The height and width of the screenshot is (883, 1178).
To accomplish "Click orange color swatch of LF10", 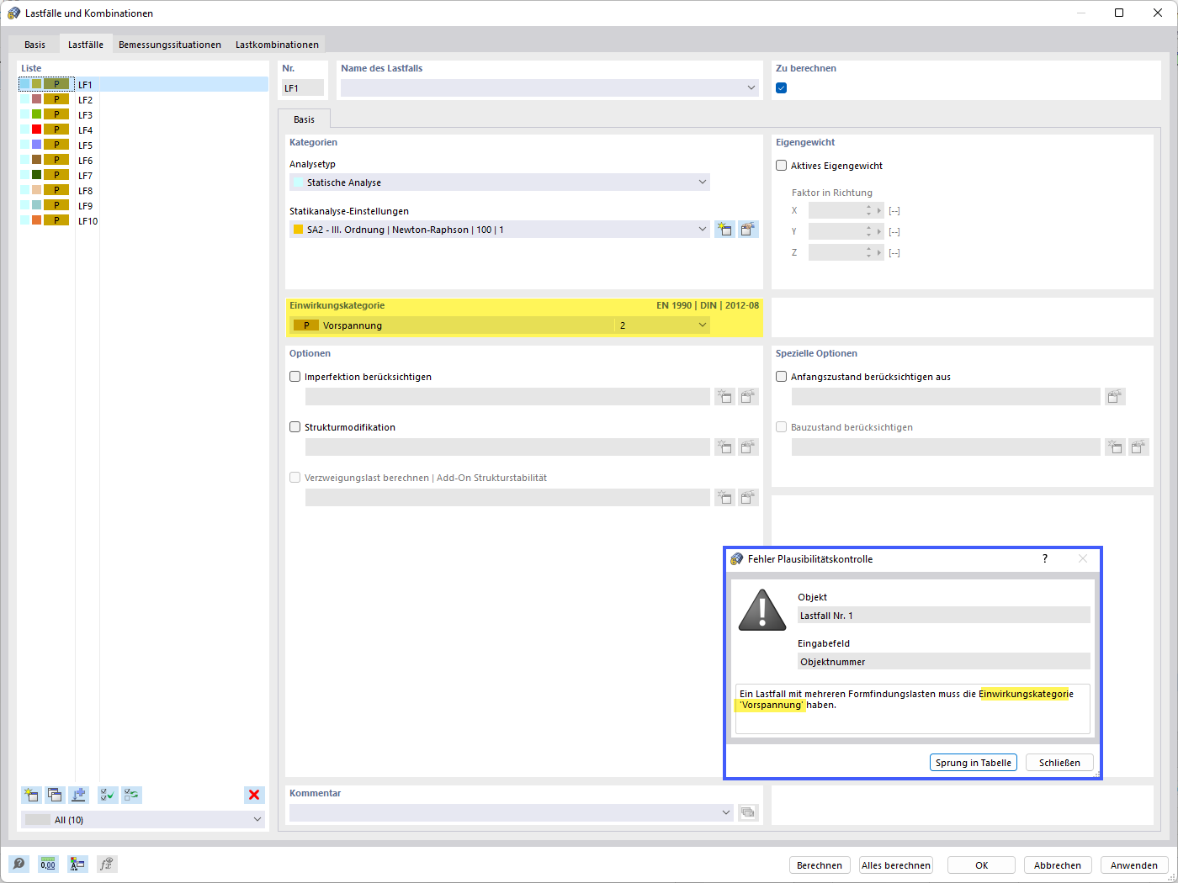I will [36, 220].
